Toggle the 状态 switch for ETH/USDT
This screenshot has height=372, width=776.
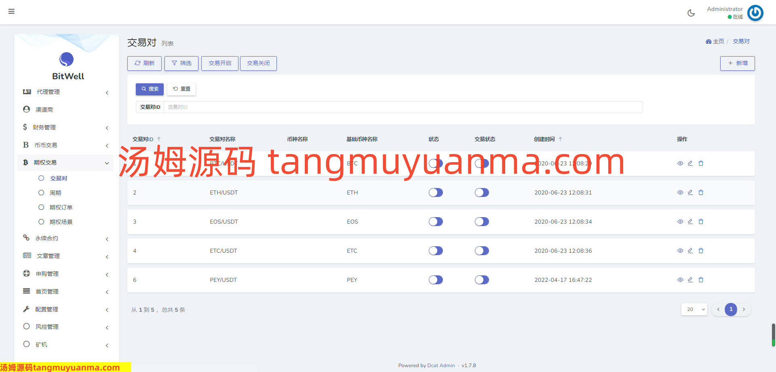[436, 192]
